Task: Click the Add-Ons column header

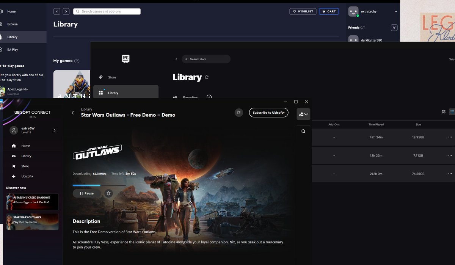Action: (334, 124)
